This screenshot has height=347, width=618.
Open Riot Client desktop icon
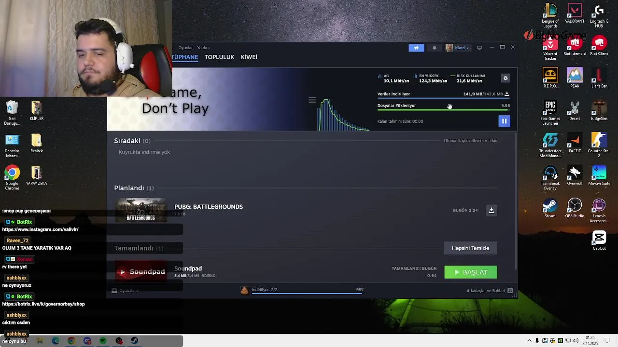pos(599,46)
